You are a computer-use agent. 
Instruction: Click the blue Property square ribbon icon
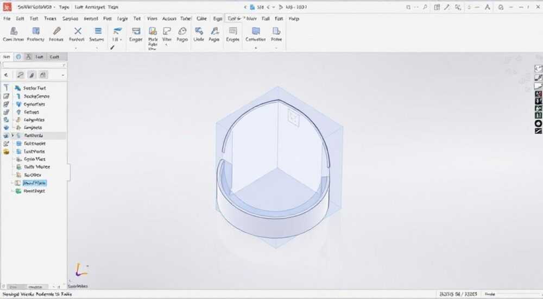pyautogui.click(x=36, y=31)
